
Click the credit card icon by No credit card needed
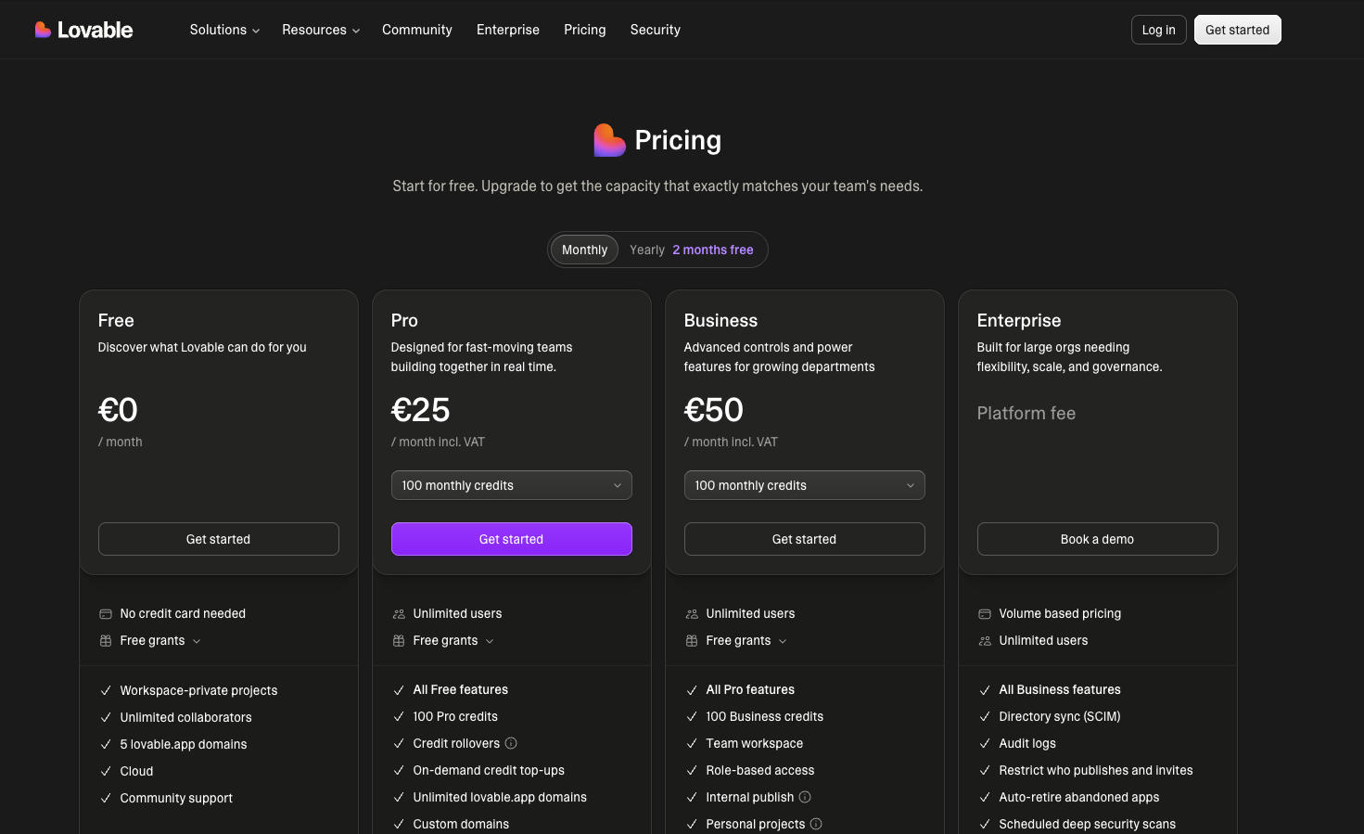[x=106, y=614]
